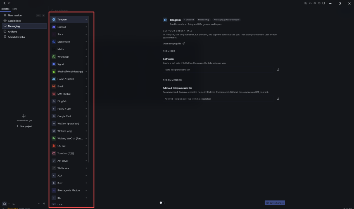Select Buzz in the platform list
The image size is (354, 209).
[x=69, y=183]
